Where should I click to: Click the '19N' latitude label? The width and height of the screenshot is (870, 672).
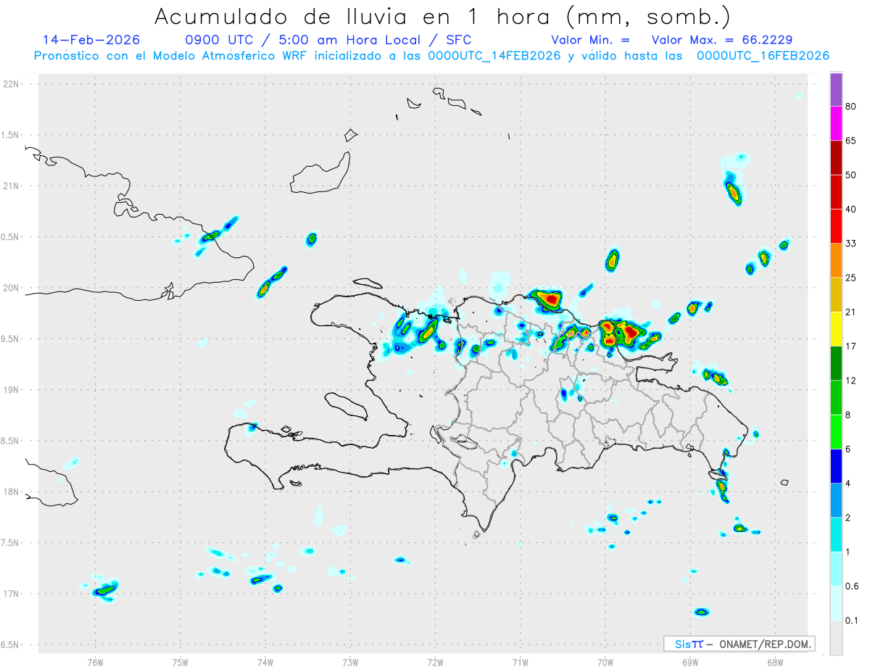[x=12, y=390]
